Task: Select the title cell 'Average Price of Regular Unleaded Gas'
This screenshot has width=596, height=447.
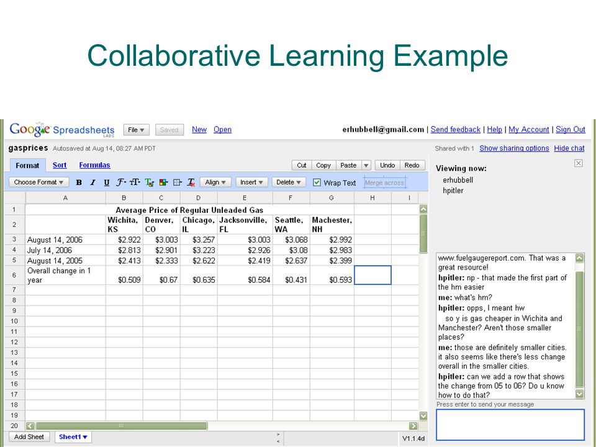Action: [189, 210]
